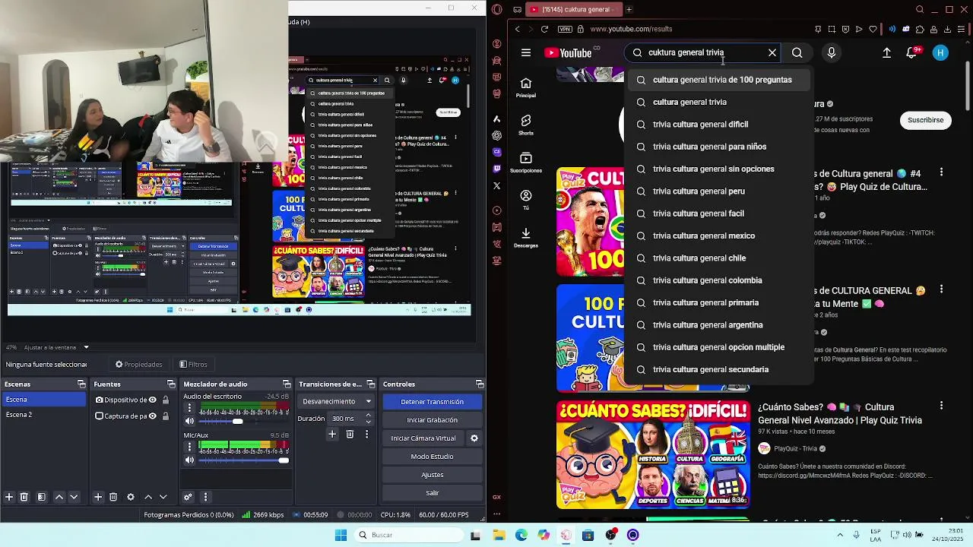
Task: Select suggestion trivia cultura general peru
Action: pos(718,191)
